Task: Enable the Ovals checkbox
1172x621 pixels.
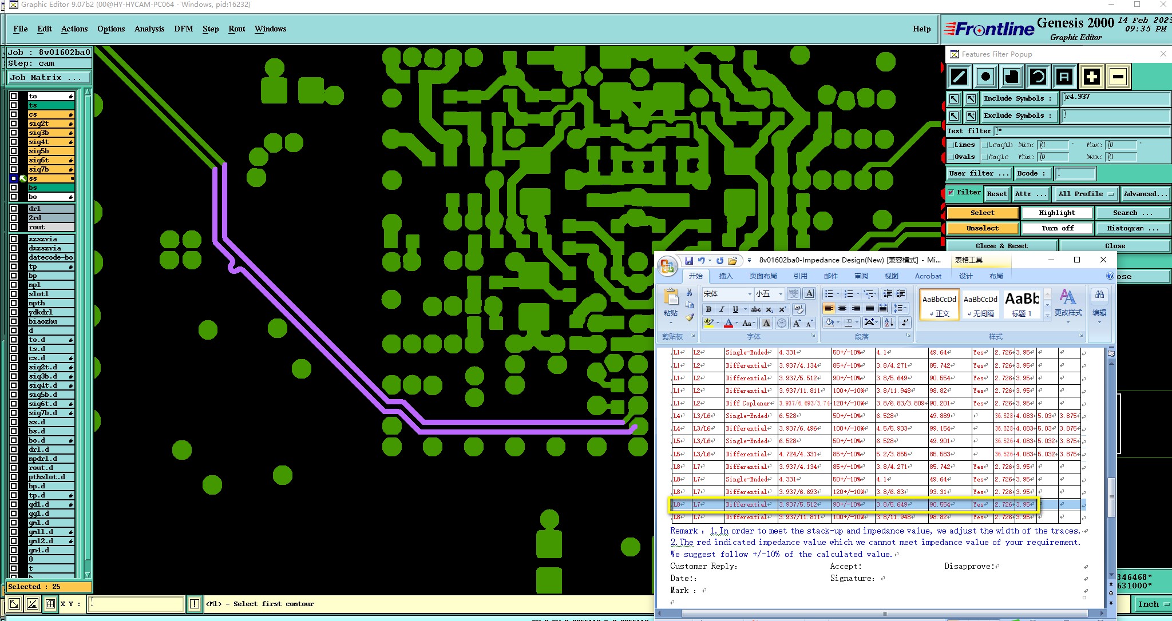Action: point(951,157)
